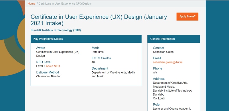Screen dimensions: 229x111
Task: Click the Phone label
Action: tap(157, 68)
